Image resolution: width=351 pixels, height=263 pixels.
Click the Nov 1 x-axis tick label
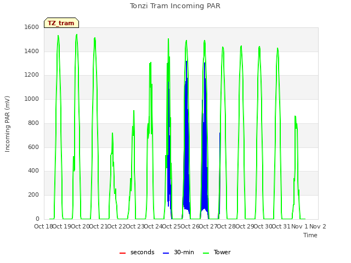point(299,226)
